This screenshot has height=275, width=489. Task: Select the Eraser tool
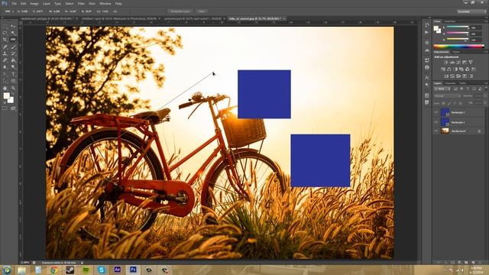(x=5, y=60)
